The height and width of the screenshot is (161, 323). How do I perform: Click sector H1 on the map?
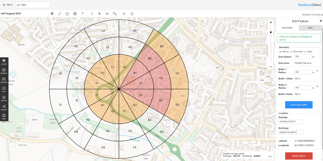103,105
